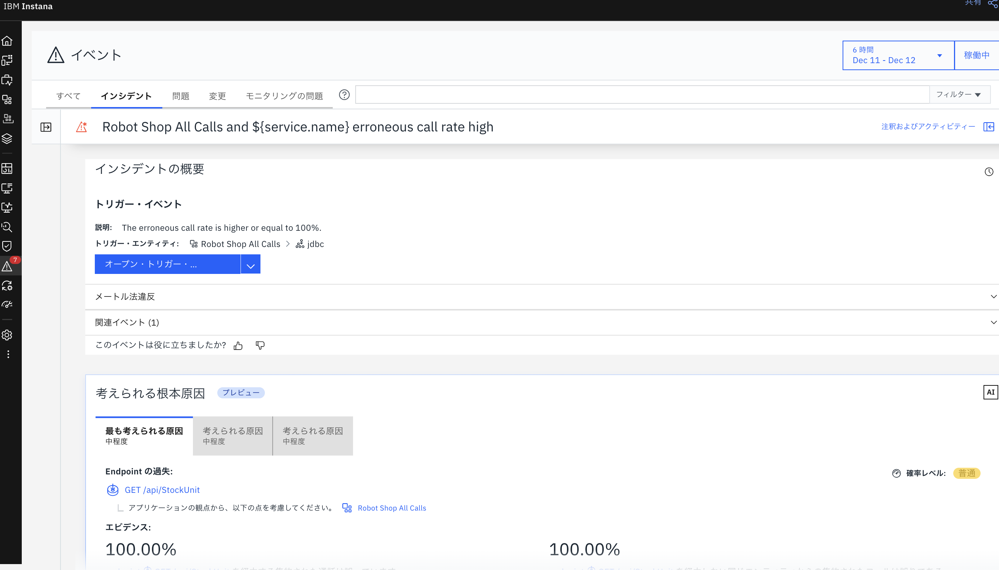Toggle the left event list panel
This screenshot has height=570, width=999.
(46, 127)
